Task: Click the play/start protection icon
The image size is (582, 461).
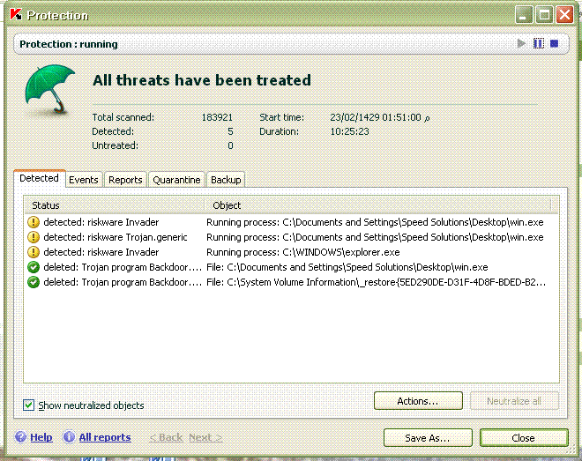Action: click(x=521, y=44)
